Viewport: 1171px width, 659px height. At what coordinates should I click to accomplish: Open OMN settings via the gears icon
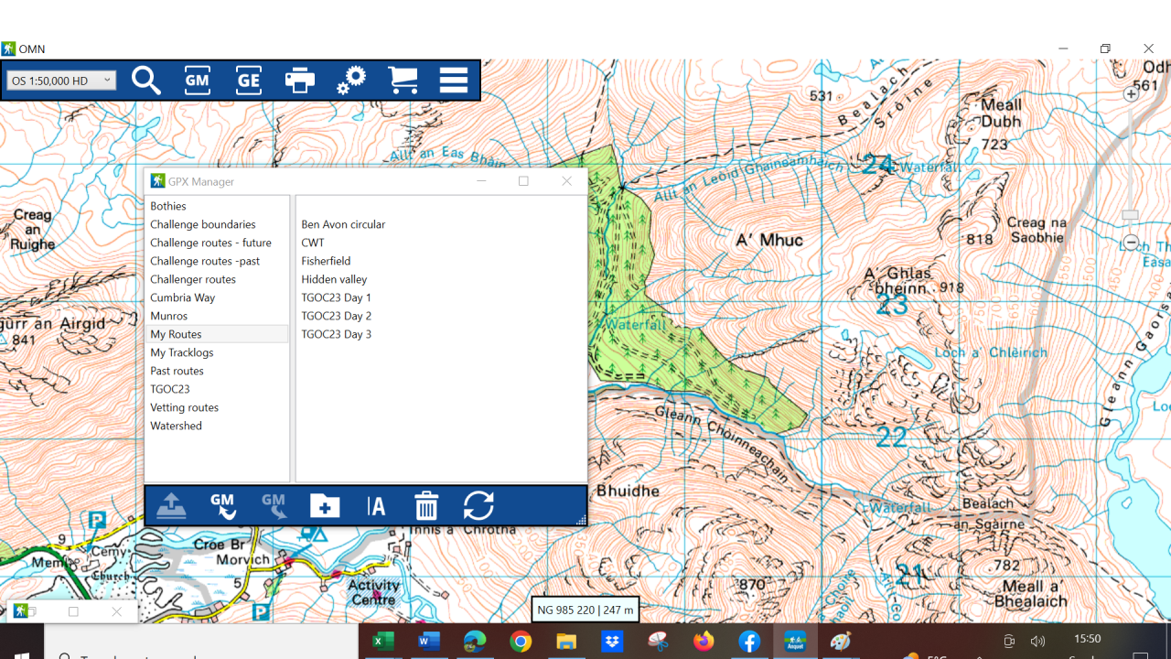(350, 81)
